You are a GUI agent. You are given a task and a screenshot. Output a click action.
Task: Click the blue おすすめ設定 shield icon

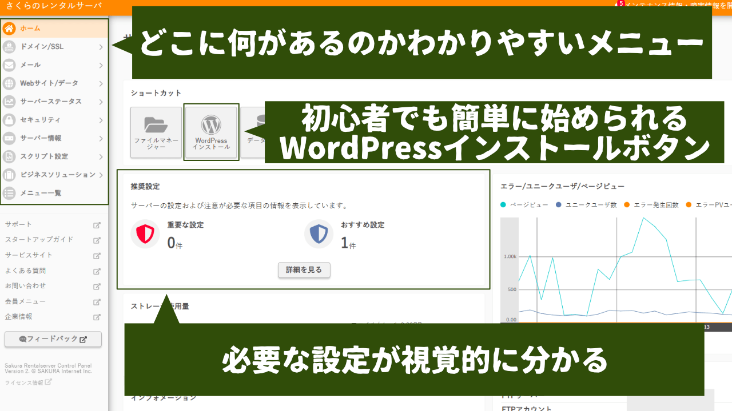tap(319, 234)
